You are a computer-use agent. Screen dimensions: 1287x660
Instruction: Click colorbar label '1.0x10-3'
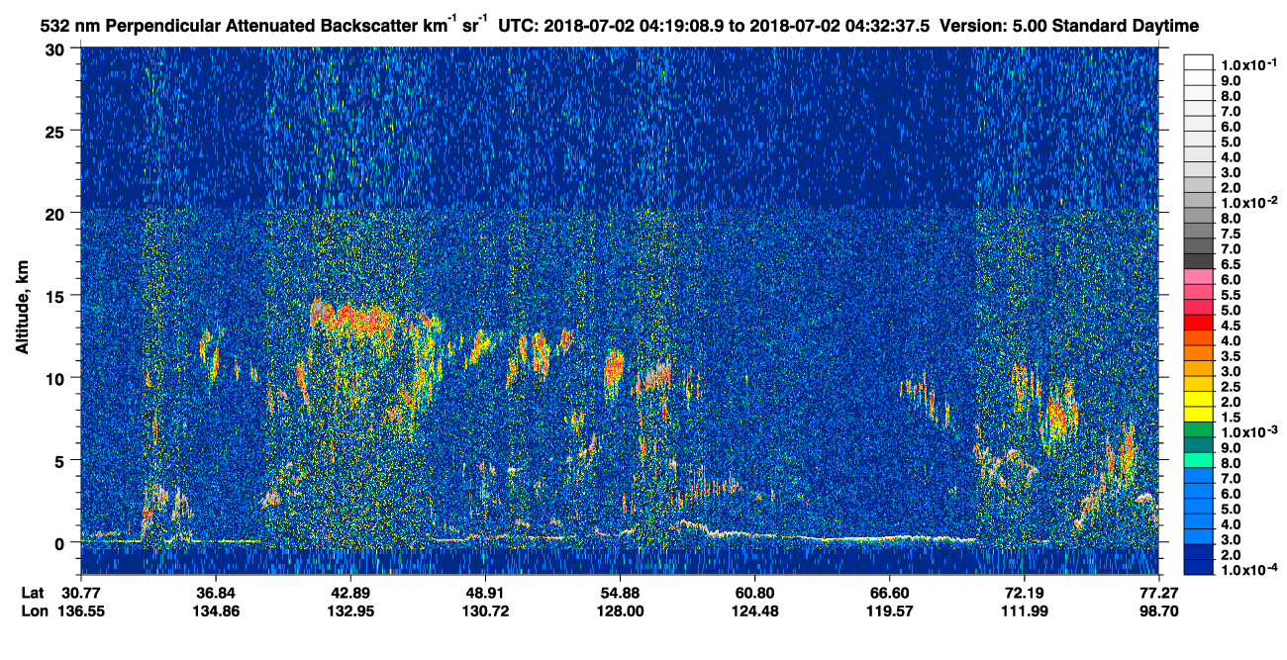pos(1248,433)
